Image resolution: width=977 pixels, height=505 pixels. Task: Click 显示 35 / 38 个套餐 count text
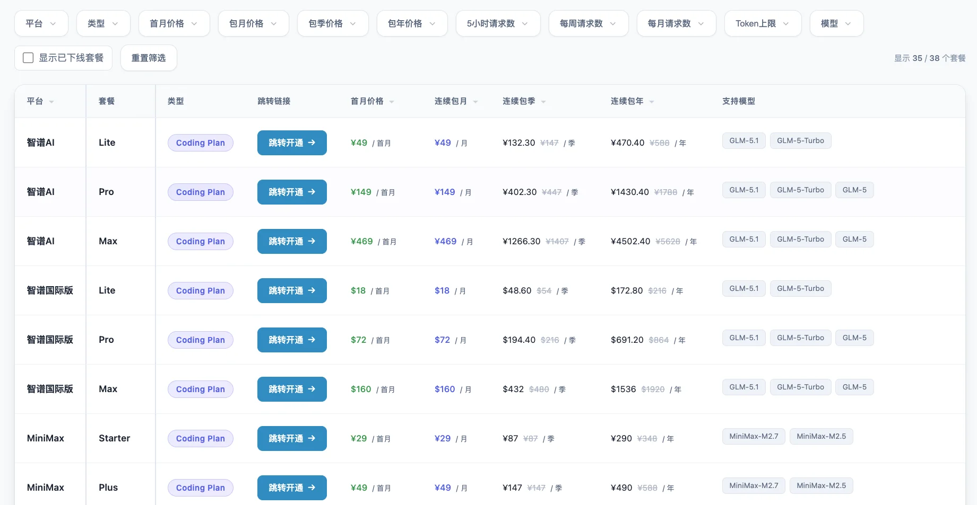[930, 58]
